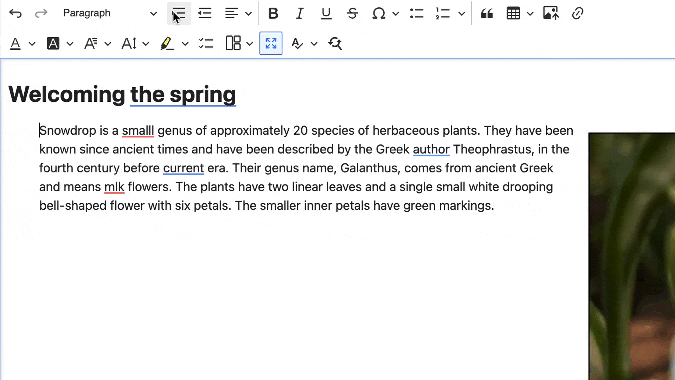Viewport: 675px width, 380px height.
Task: Toggle to-do list
Action: pyautogui.click(x=206, y=43)
